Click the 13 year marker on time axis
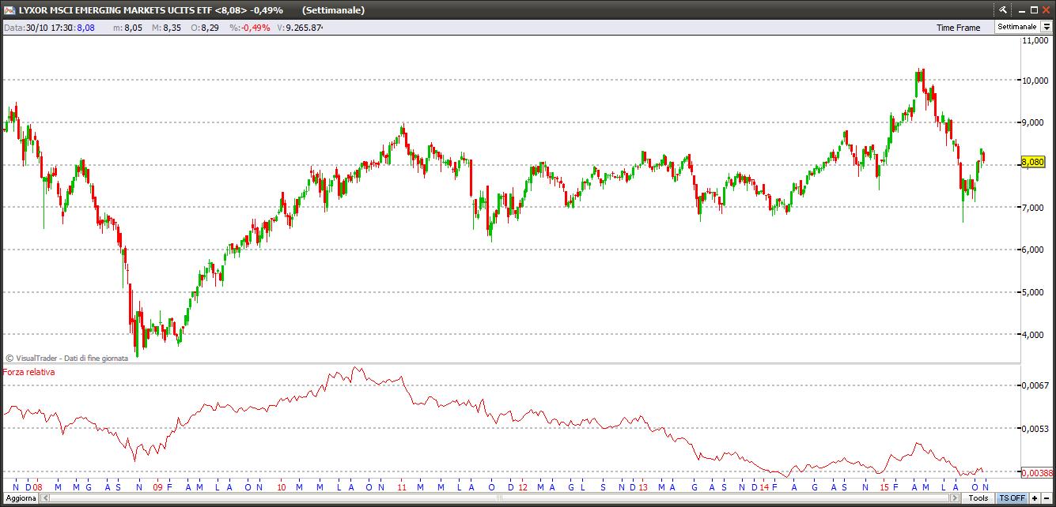This screenshot has width=1056, height=507. [642, 487]
